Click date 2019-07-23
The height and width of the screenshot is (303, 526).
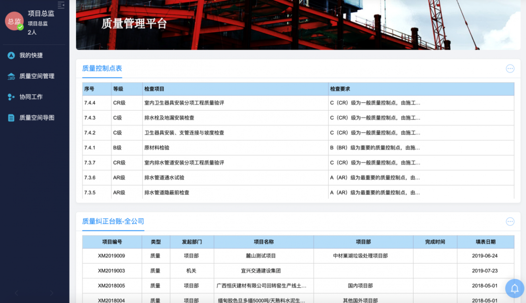tap(485, 271)
